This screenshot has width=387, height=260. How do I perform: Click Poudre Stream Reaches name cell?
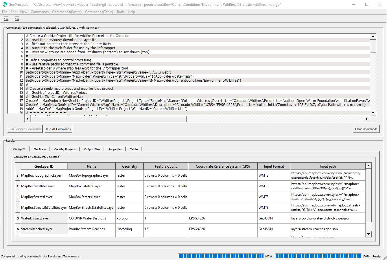92,229
